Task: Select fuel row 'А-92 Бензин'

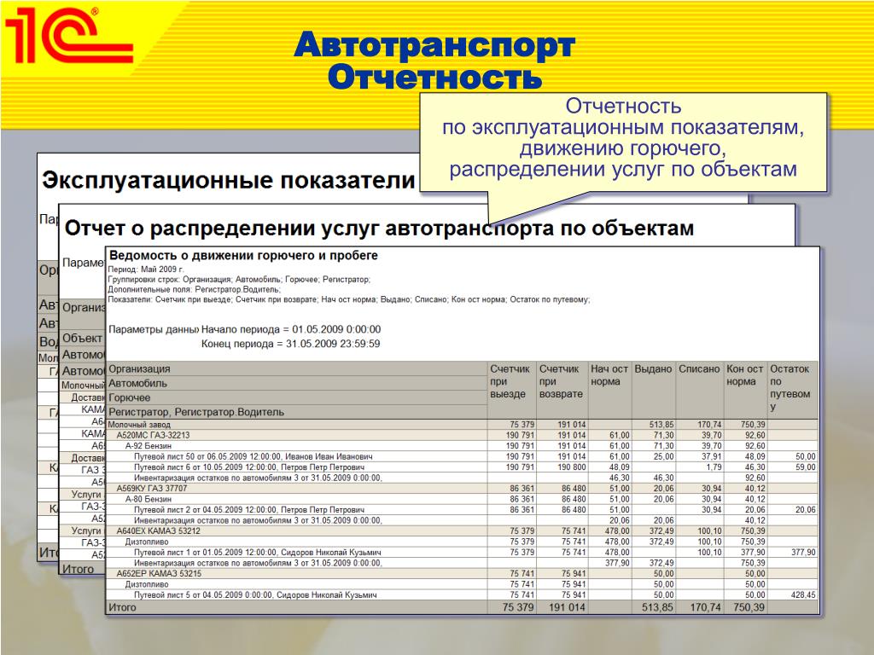Action: pos(463,445)
